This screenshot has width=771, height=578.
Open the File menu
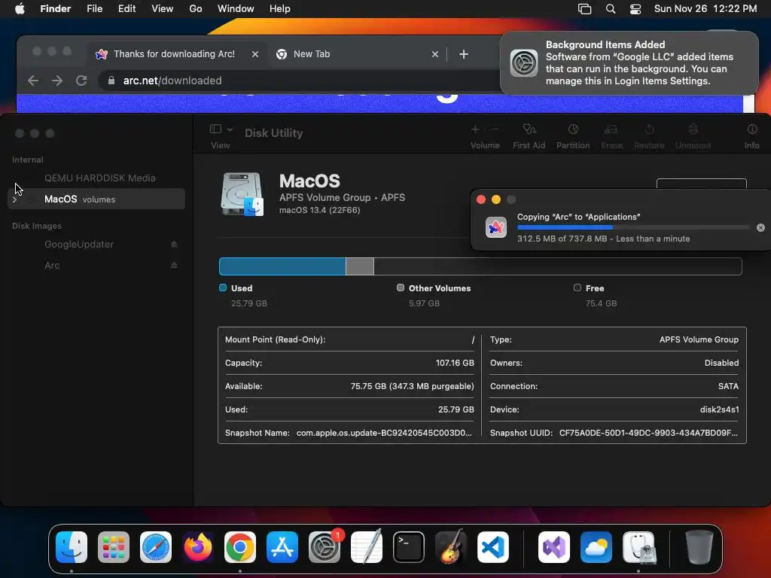tap(94, 9)
